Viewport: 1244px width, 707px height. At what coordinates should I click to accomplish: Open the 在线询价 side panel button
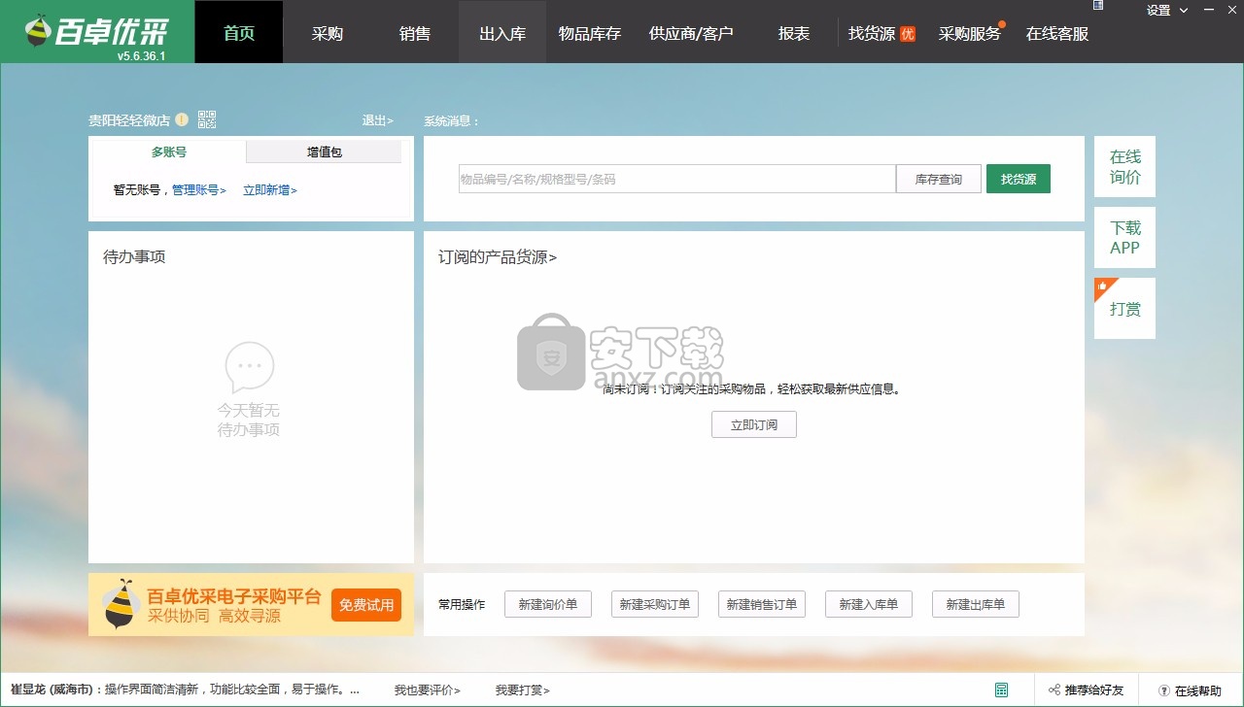[1125, 166]
